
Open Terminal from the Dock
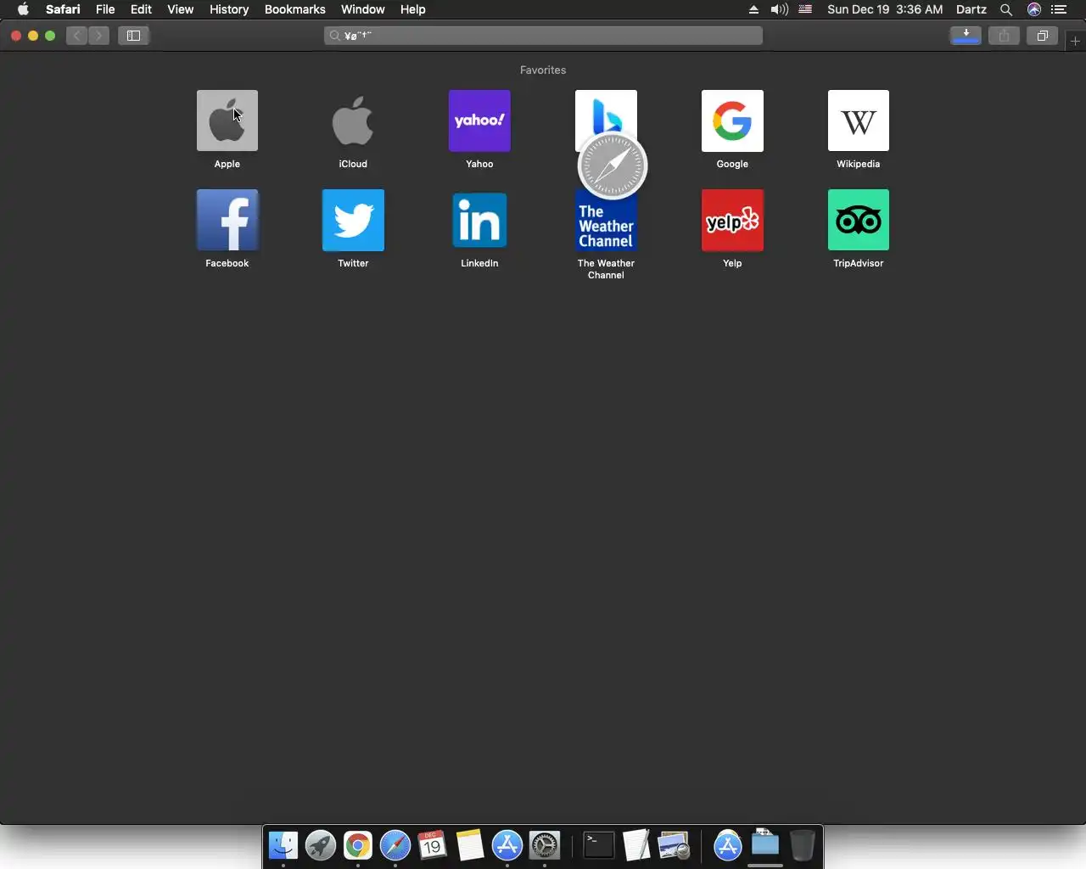[599, 845]
